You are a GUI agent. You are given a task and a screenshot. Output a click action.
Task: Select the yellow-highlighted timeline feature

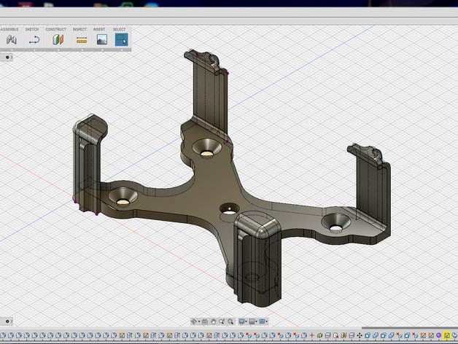tap(446, 335)
